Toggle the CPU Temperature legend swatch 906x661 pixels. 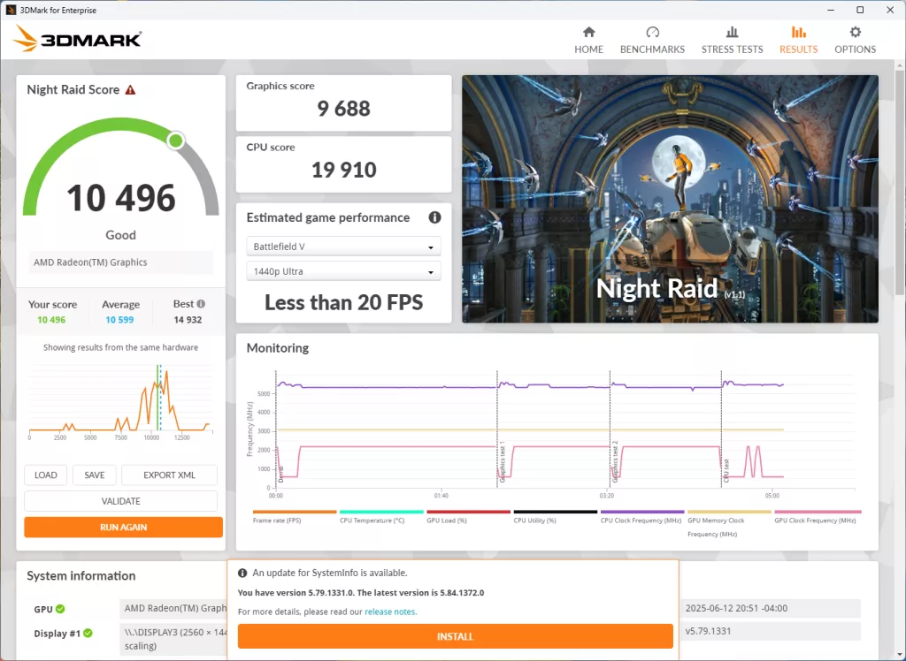point(381,512)
